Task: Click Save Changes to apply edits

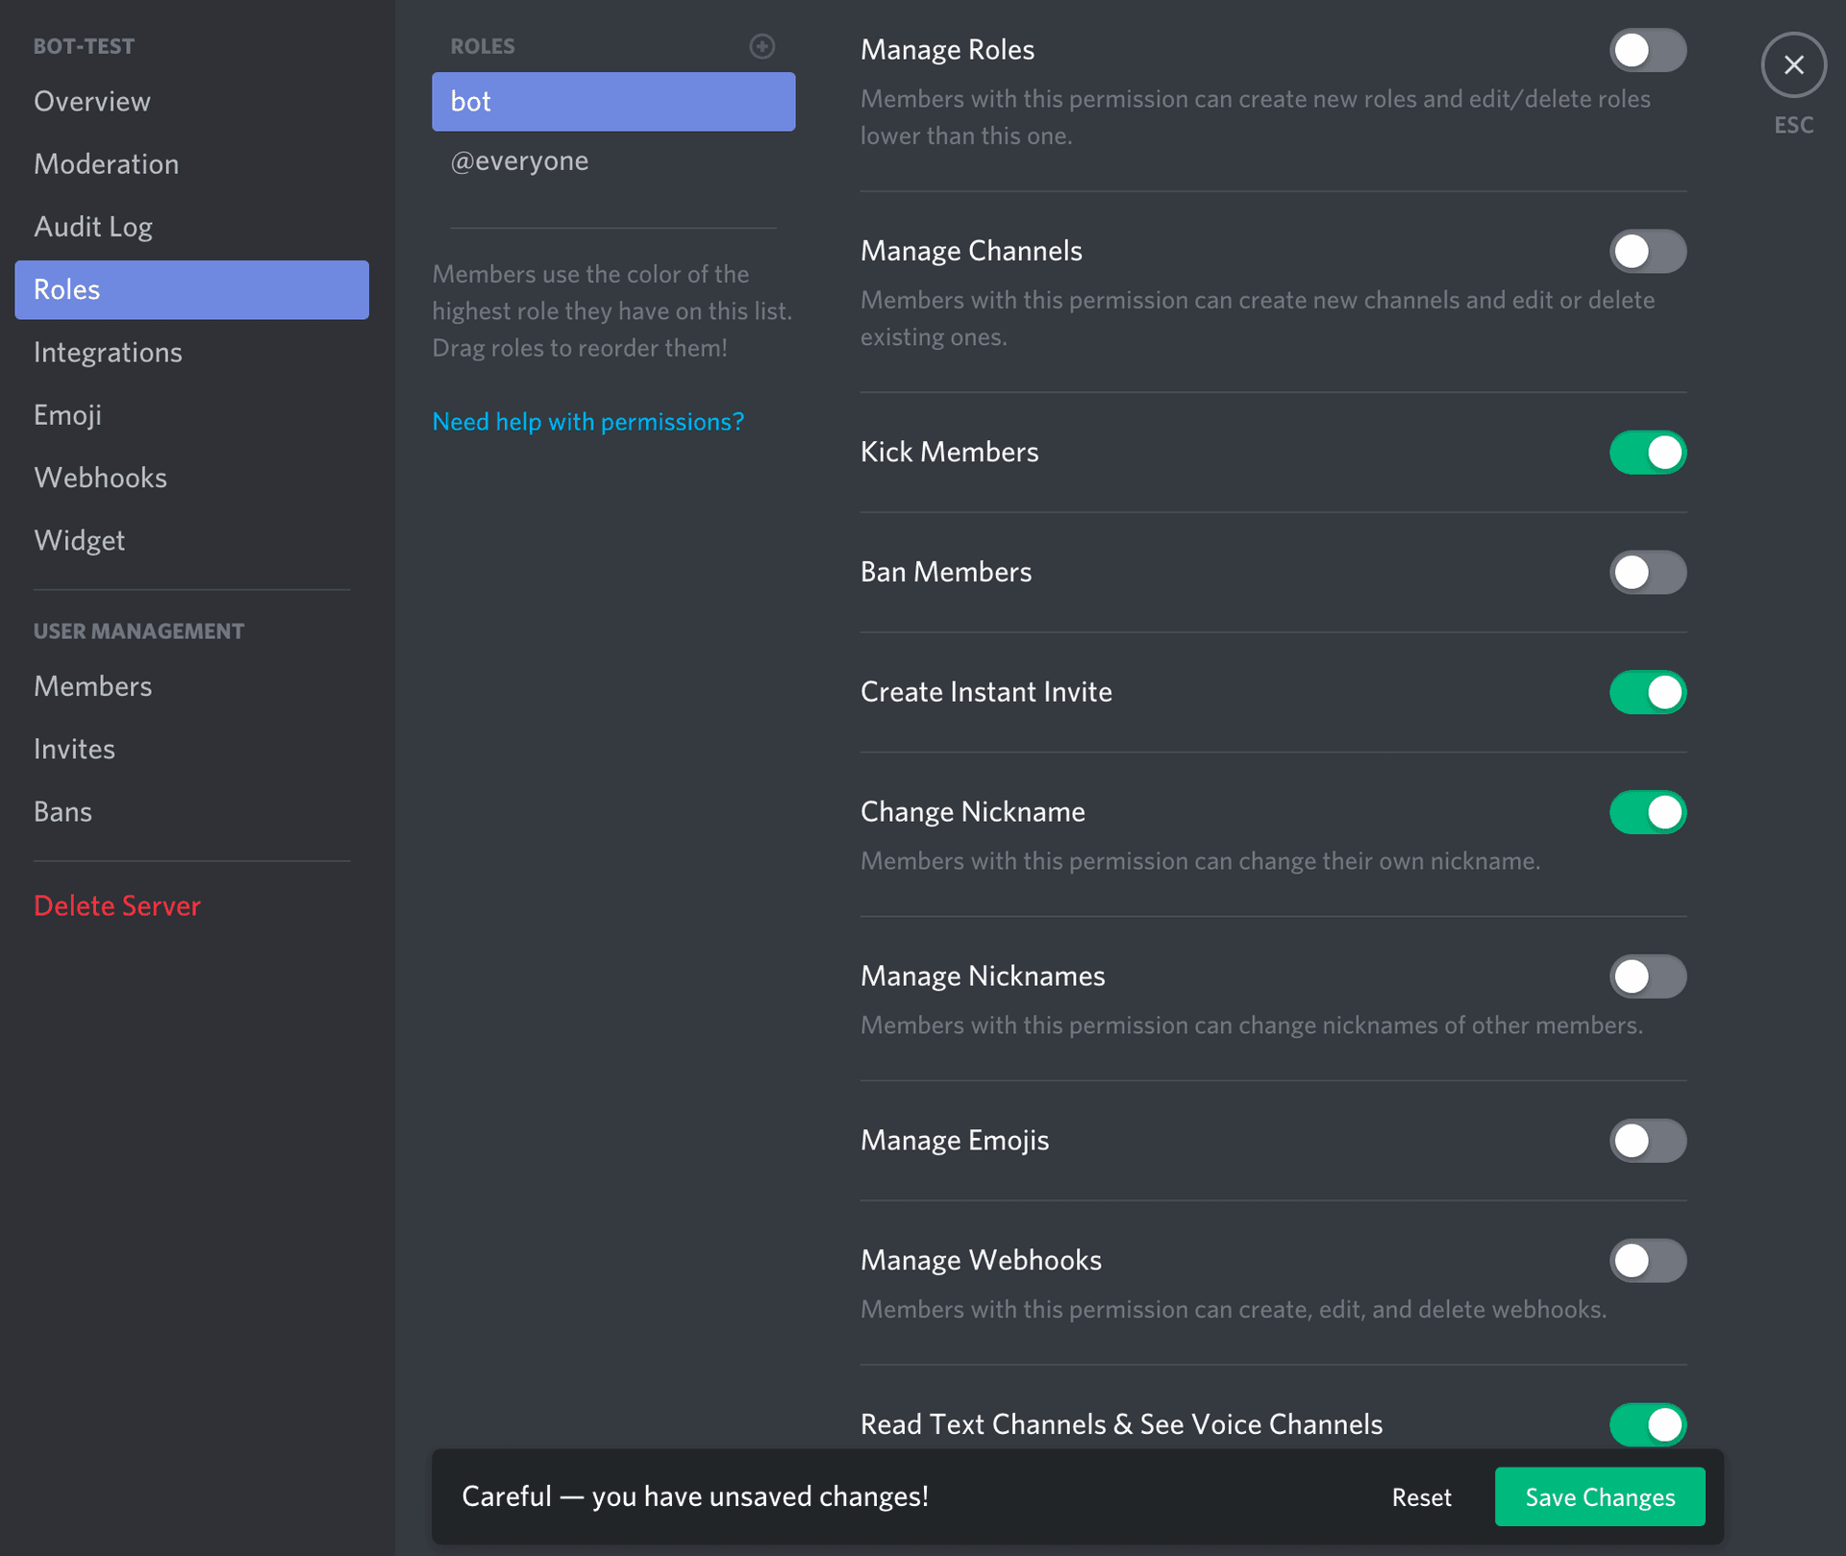Action: [x=1599, y=1496]
